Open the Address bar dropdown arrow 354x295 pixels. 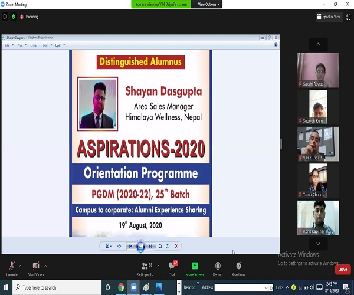tap(266, 288)
